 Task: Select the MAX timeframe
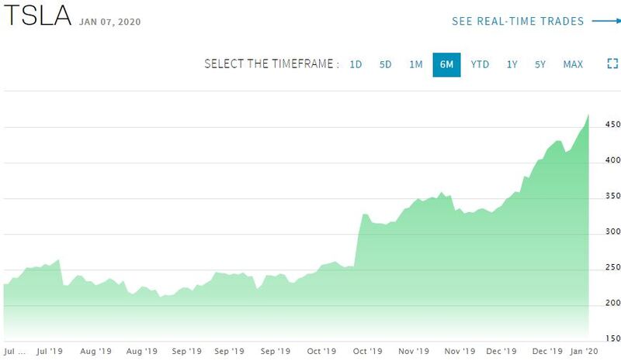click(573, 64)
